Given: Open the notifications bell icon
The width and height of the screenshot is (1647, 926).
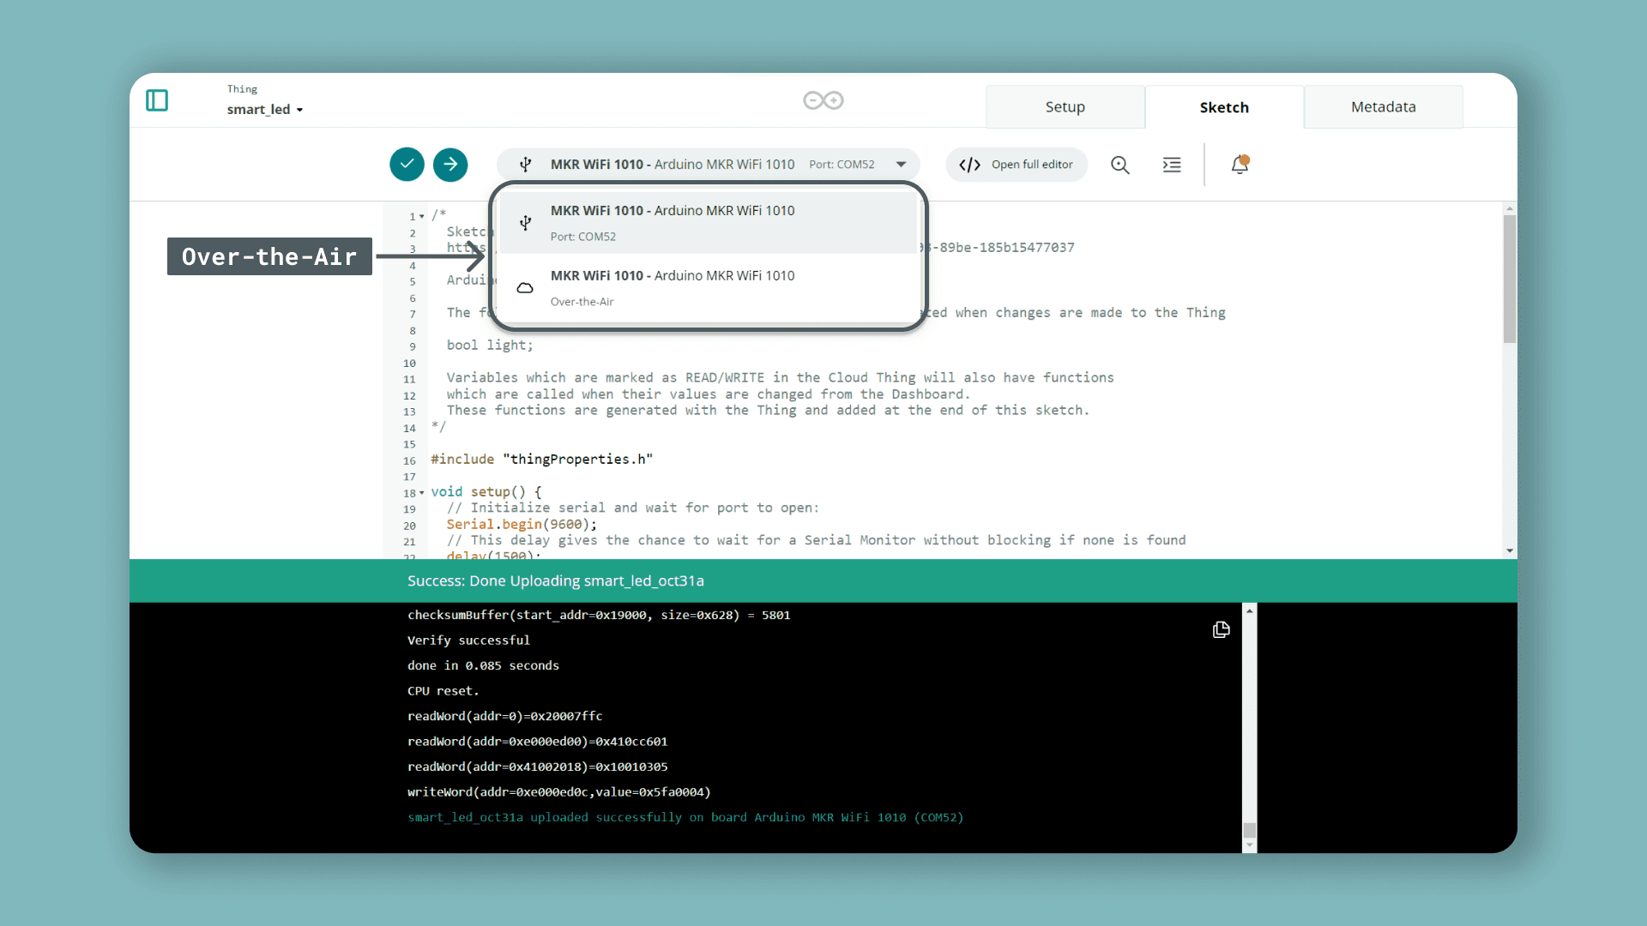Looking at the screenshot, I should (x=1240, y=164).
